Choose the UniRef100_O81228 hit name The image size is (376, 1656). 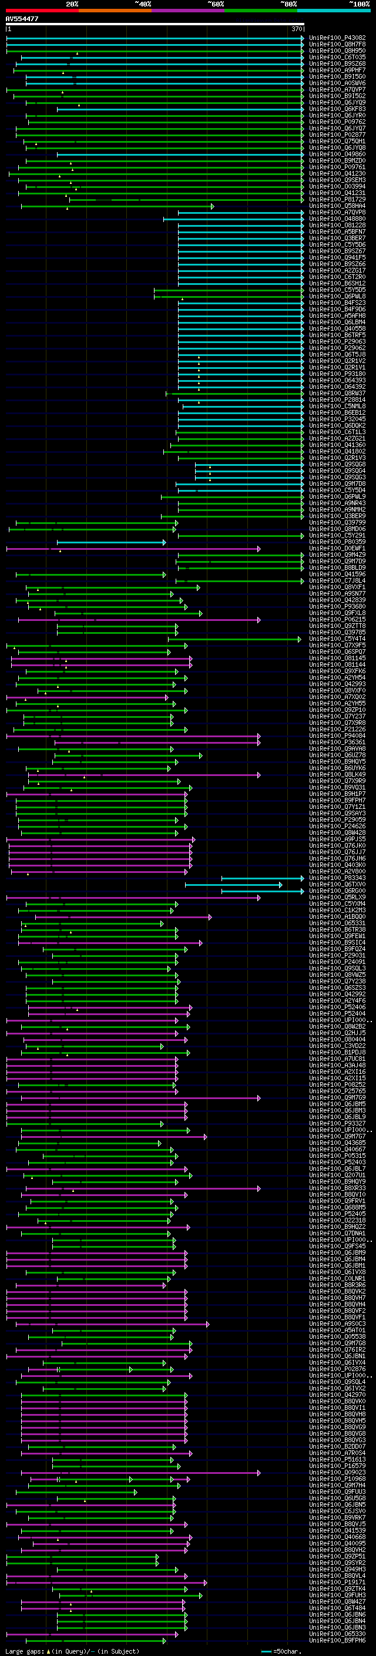337,225
